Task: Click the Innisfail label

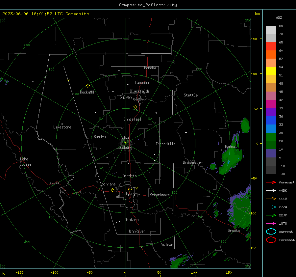Action: [x=133, y=119]
